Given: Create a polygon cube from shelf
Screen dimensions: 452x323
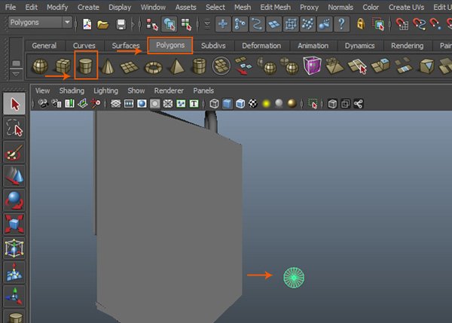Looking at the screenshot, I should pyautogui.click(x=63, y=66).
